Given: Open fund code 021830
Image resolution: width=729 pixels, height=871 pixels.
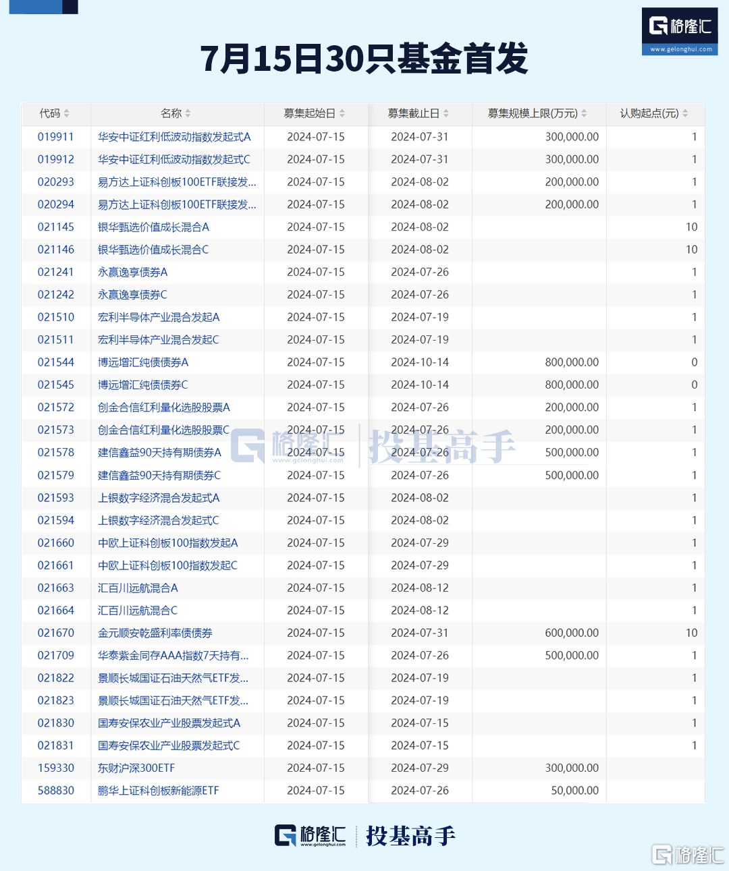Looking at the screenshot, I should click(56, 723).
